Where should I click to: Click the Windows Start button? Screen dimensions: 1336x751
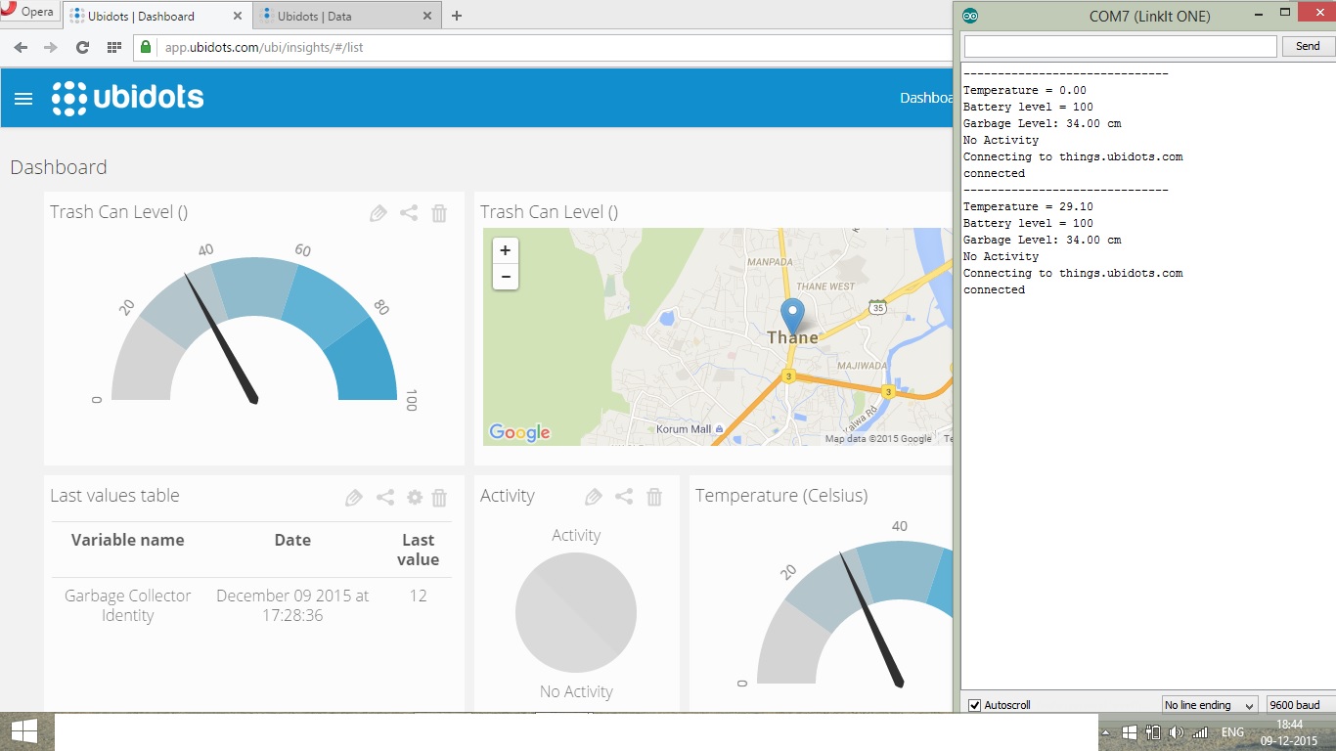click(x=25, y=731)
